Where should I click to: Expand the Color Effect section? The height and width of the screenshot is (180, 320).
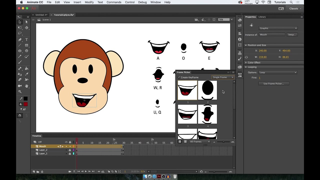pyautogui.click(x=246, y=62)
